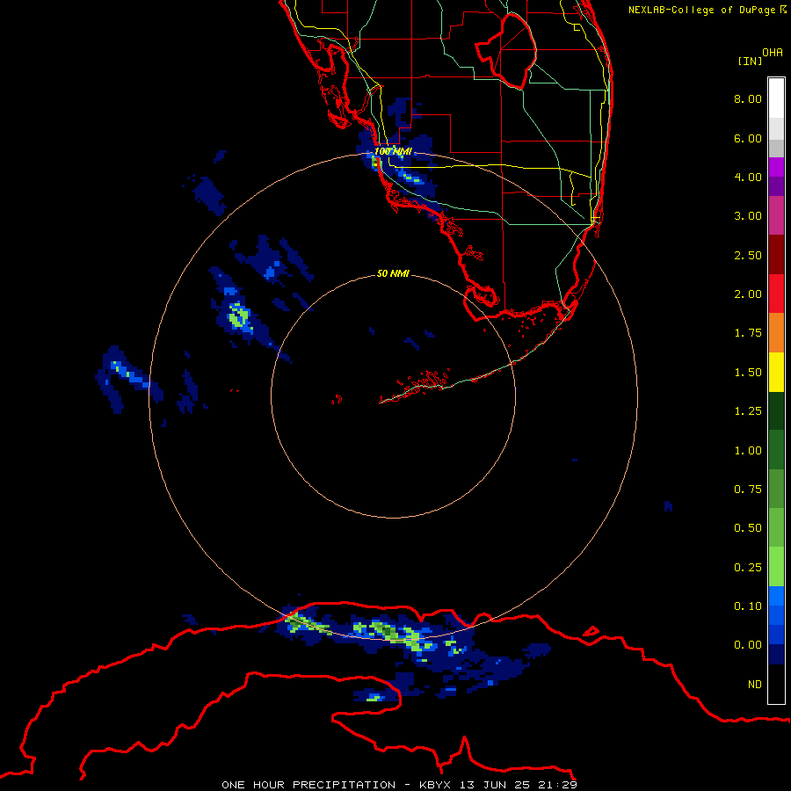Pick the orange swatch beside 1.75
This screenshot has height=791, width=791.
coord(776,333)
